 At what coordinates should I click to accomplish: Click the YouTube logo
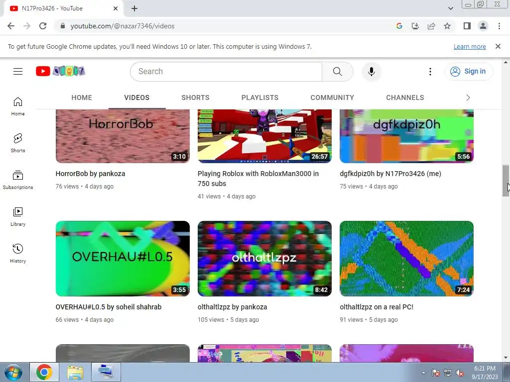pos(60,71)
